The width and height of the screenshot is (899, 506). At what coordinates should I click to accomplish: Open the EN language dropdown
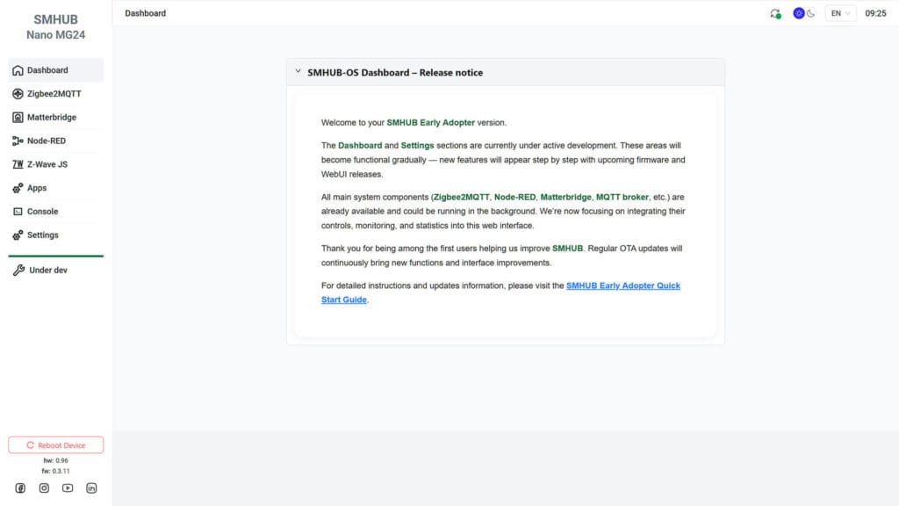[840, 13]
